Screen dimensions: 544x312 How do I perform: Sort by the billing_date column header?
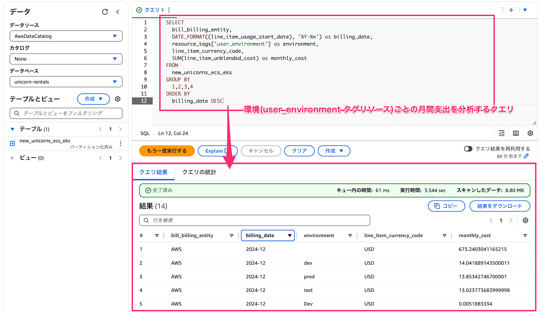(x=268, y=235)
